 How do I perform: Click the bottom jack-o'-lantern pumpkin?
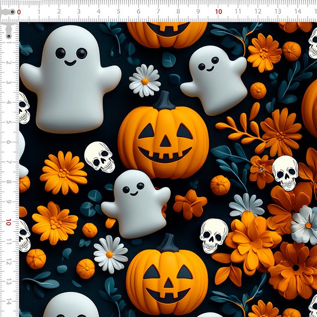click(167, 281)
